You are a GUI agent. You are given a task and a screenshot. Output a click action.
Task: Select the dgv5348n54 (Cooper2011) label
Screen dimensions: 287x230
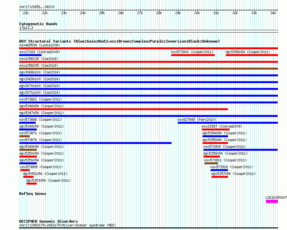[x=42, y=126]
